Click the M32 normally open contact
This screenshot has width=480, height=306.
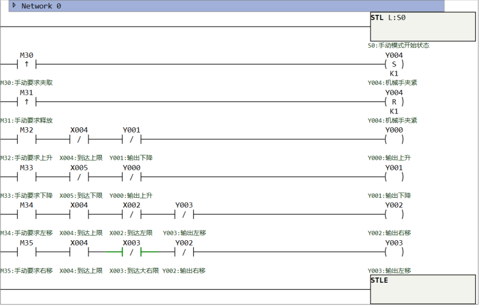(27, 139)
